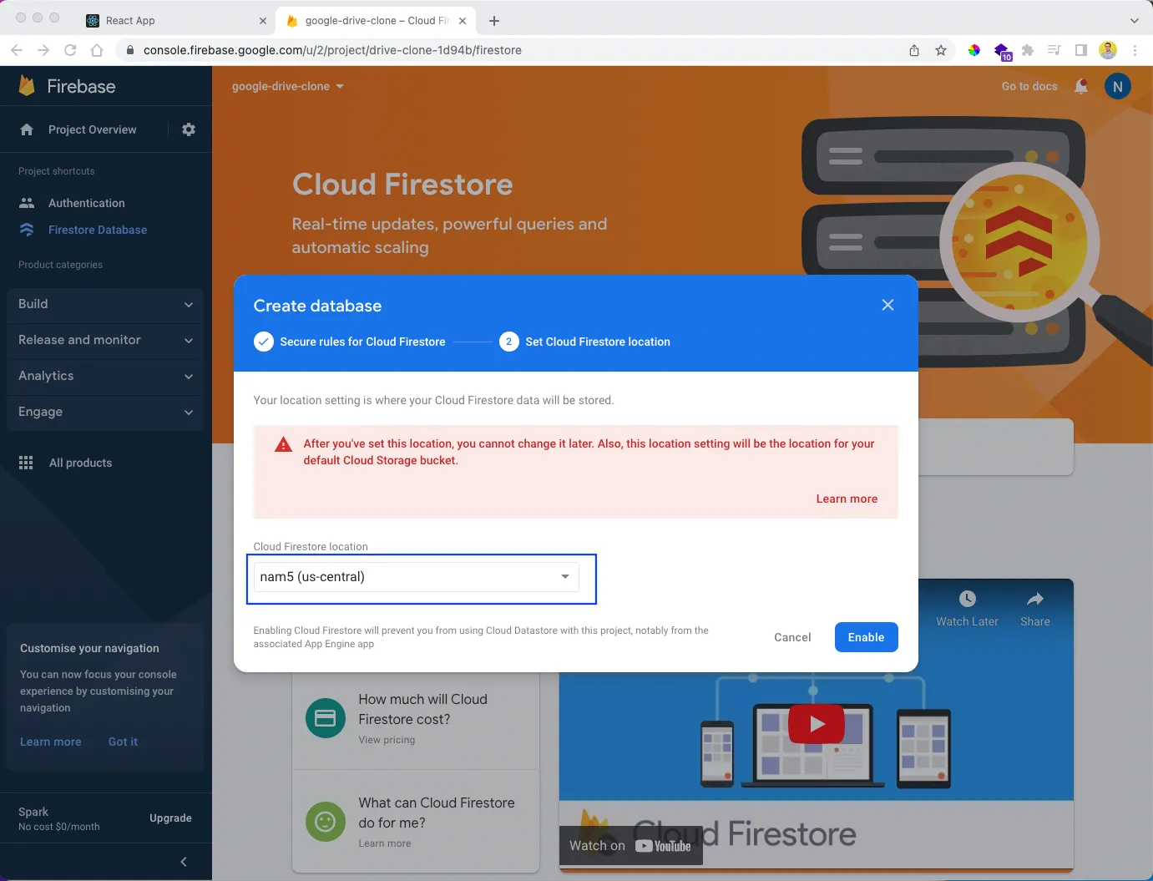Open notifications bell icon
Image resolution: width=1153 pixels, height=881 pixels.
pos(1081,86)
